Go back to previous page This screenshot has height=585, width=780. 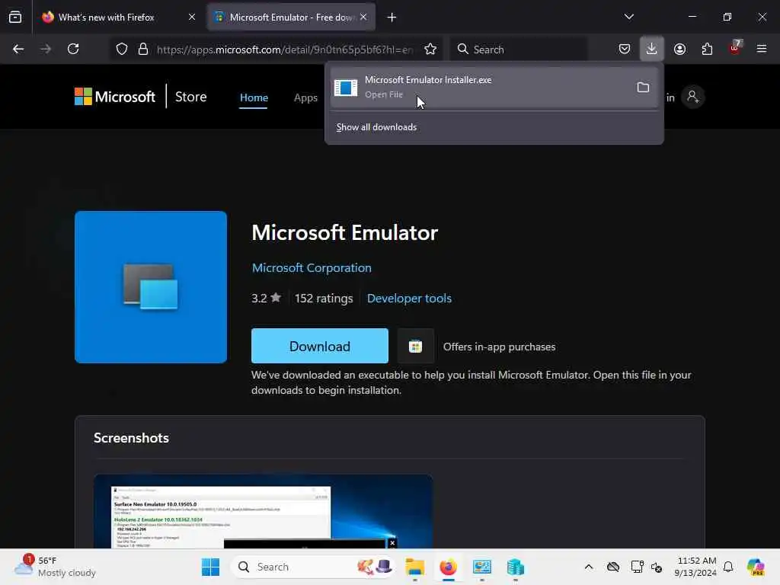click(x=18, y=49)
